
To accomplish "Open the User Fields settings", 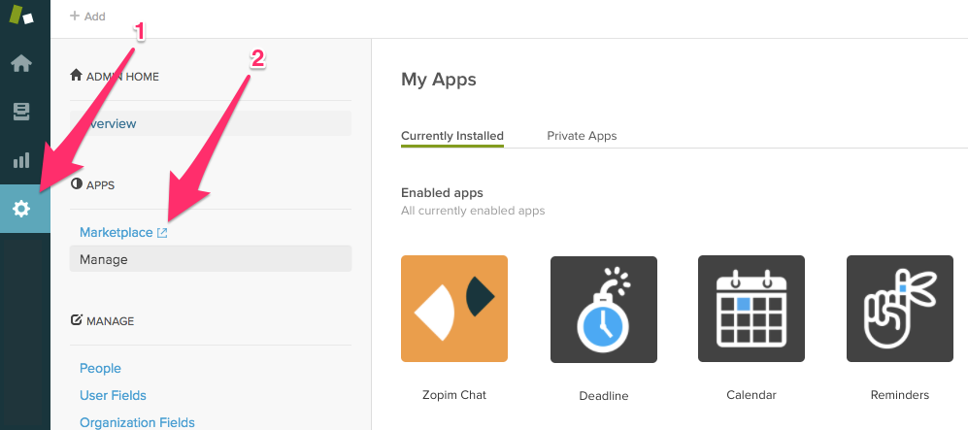I will point(113,395).
